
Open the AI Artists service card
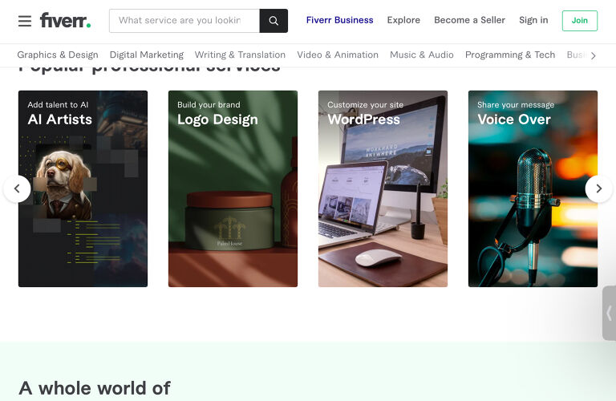click(83, 189)
